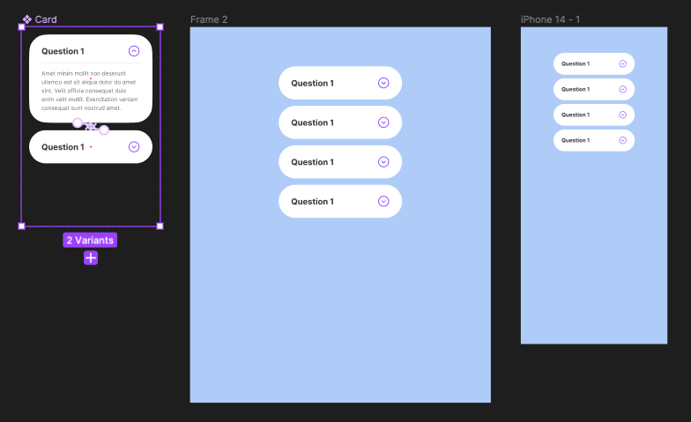Select second Question 1 text in iPhone 14 frame
This screenshot has height=422, width=691.
tap(575, 90)
